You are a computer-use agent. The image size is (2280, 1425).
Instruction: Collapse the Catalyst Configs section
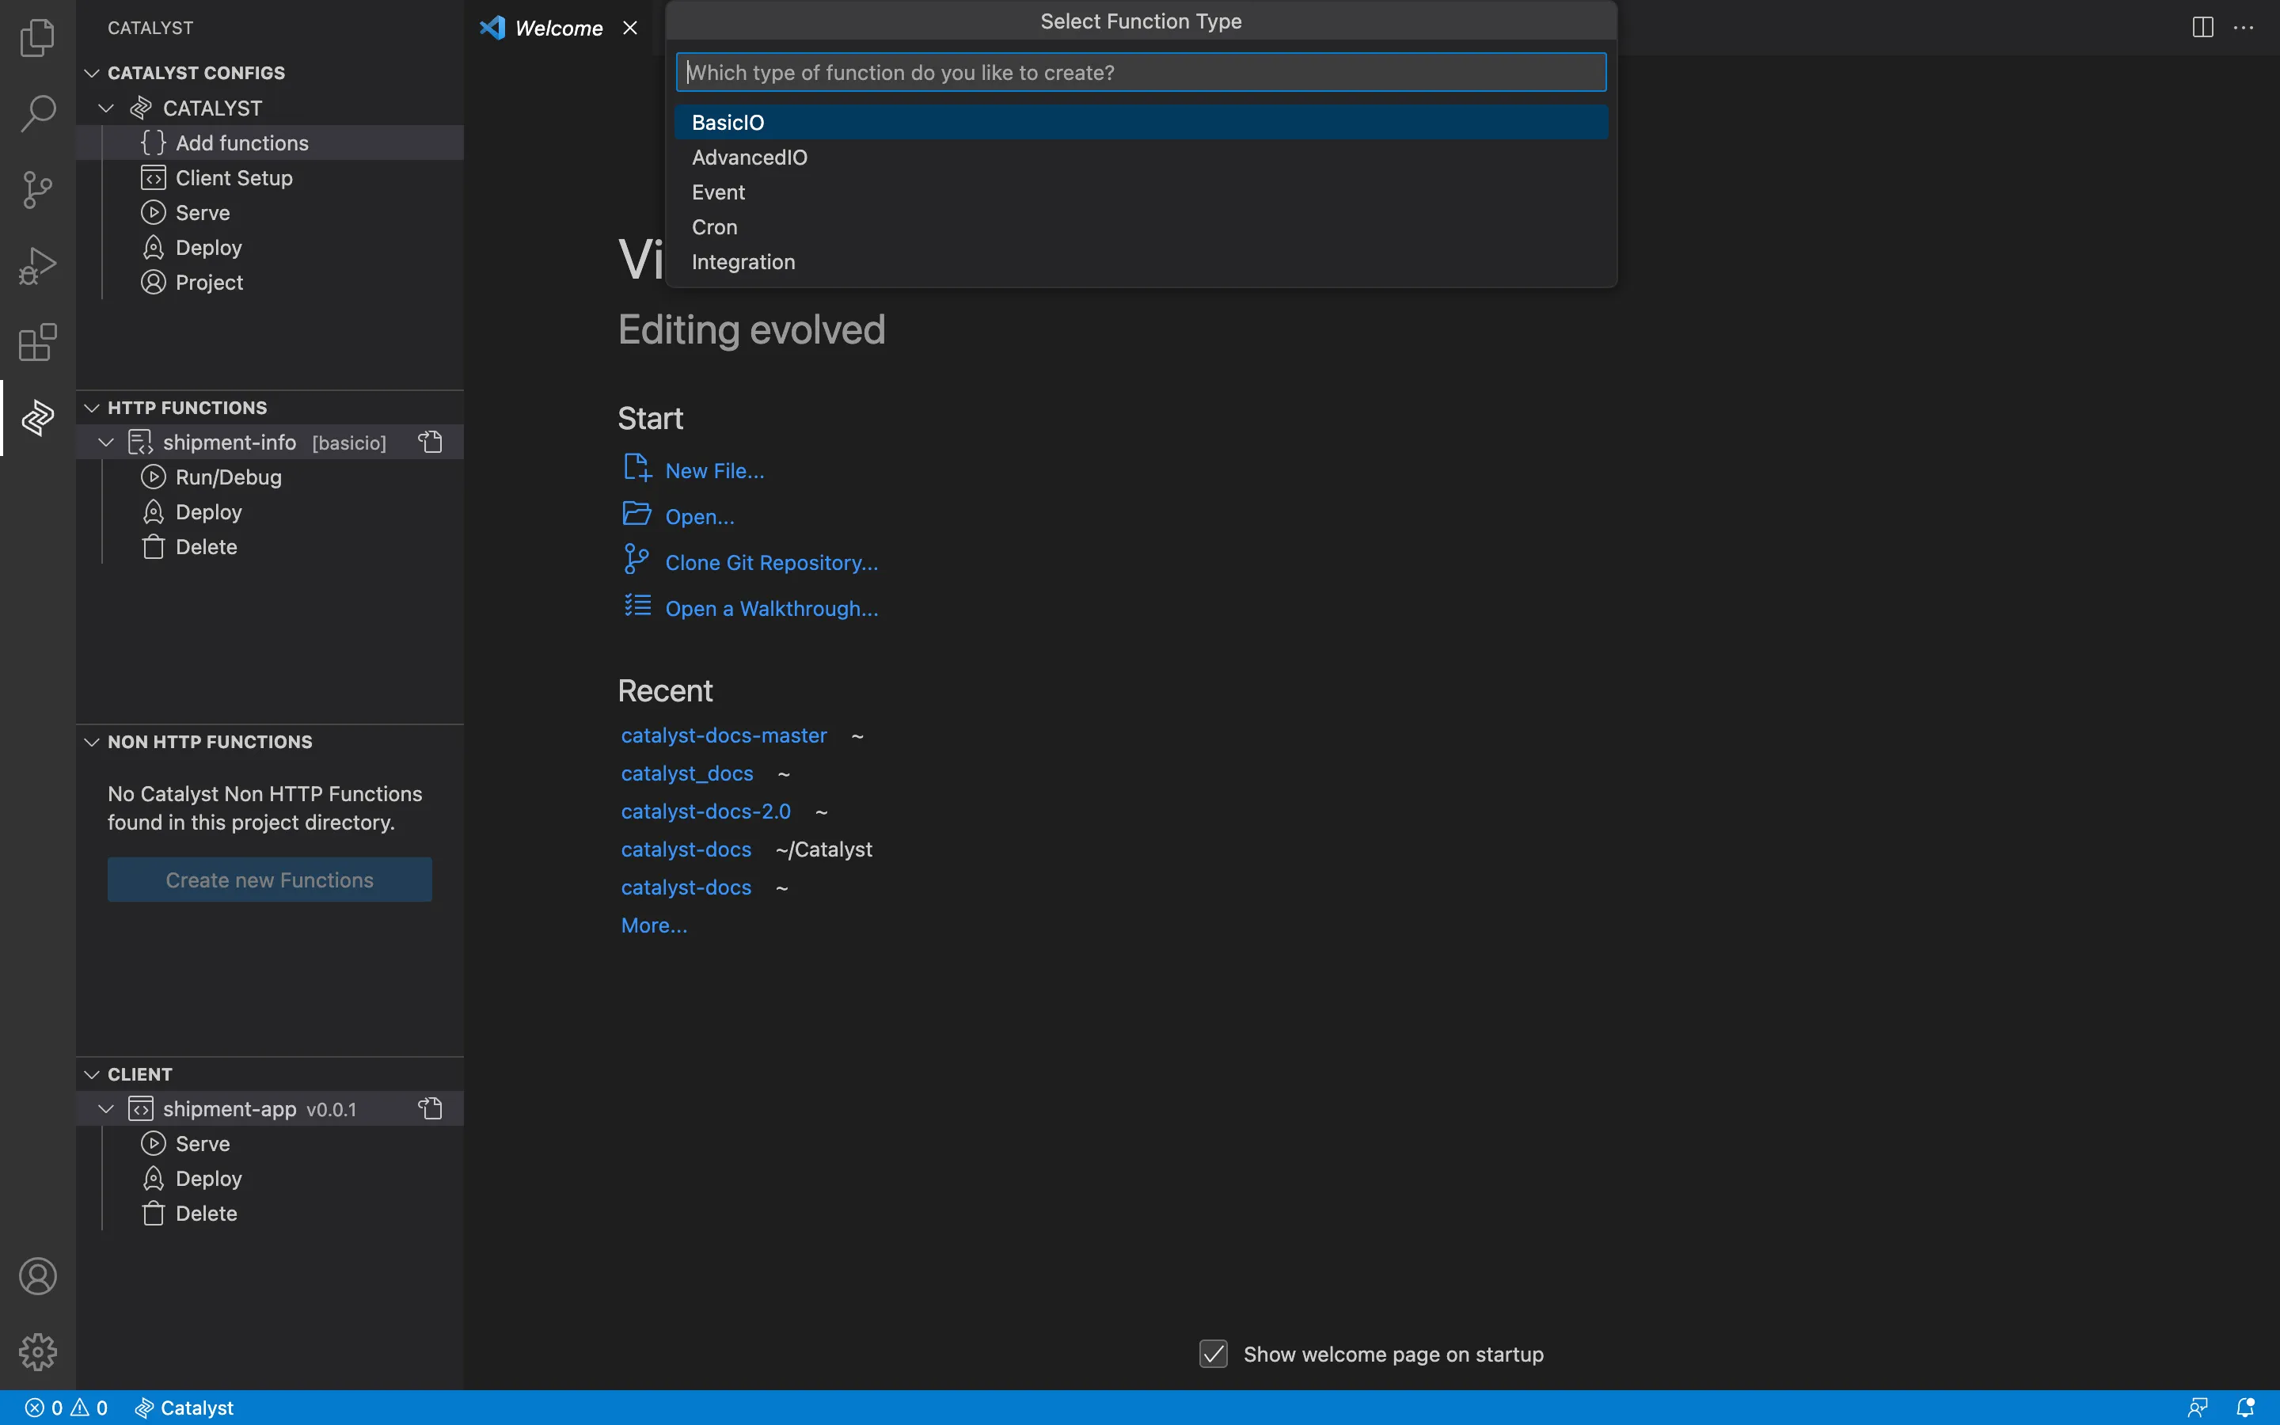pyautogui.click(x=91, y=73)
